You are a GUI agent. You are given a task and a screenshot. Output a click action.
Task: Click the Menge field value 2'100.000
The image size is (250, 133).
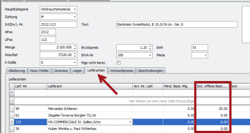[x=57, y=48]
